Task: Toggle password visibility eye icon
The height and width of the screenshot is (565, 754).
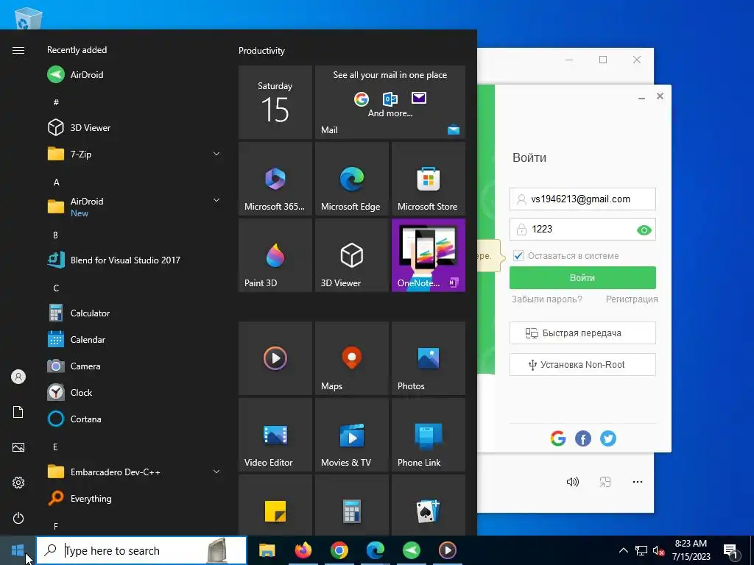Action: (x=644, y=230)
